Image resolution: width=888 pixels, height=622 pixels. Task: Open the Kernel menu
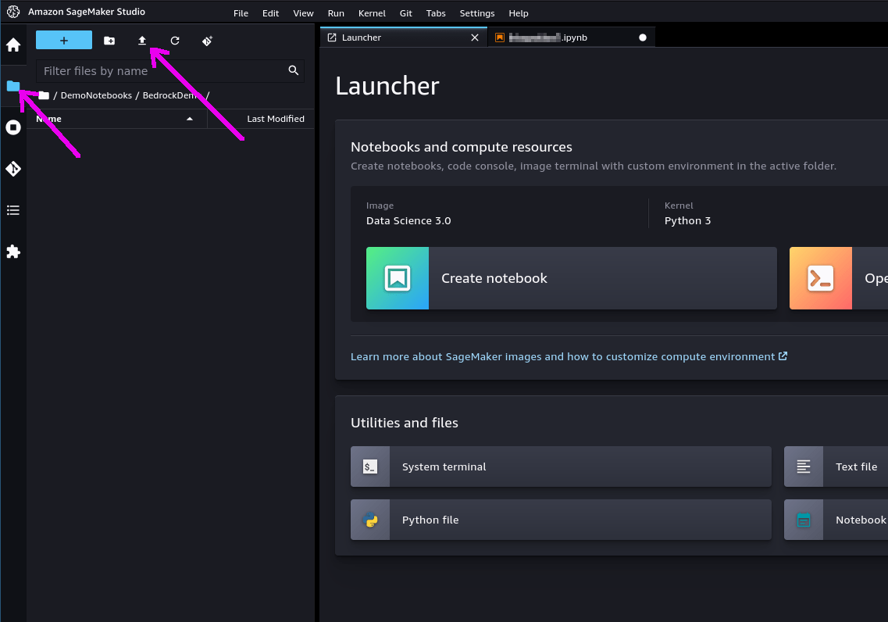(372, 13)
